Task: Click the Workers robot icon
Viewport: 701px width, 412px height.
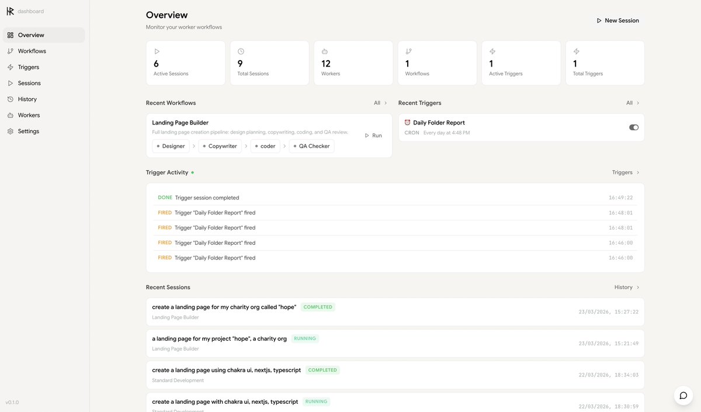Action: pos(325,51)
